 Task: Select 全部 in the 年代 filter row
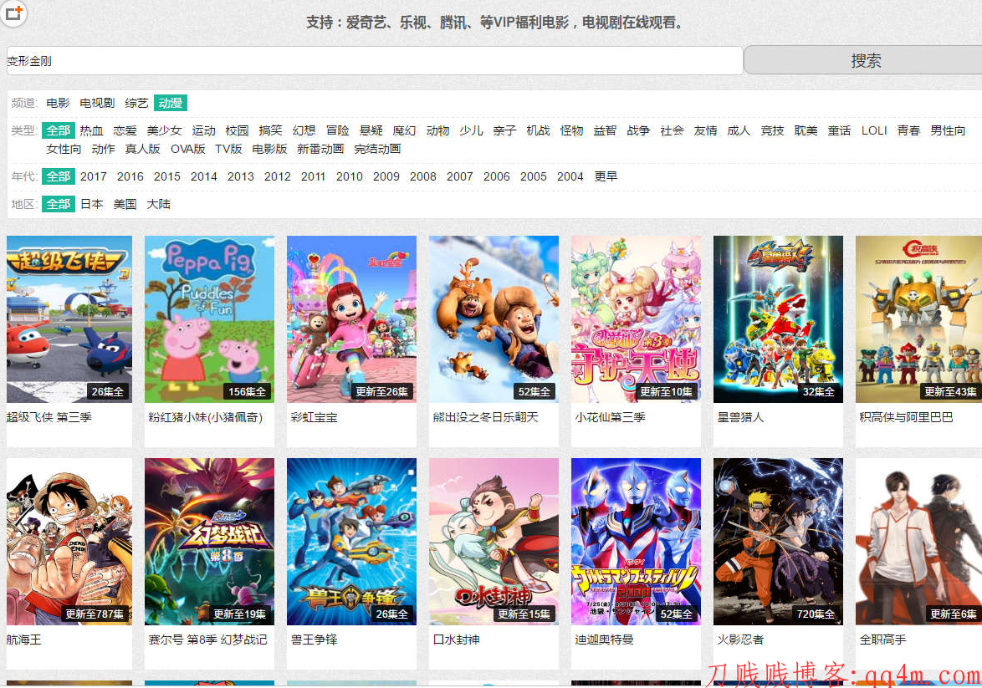[x=59, y=176]
